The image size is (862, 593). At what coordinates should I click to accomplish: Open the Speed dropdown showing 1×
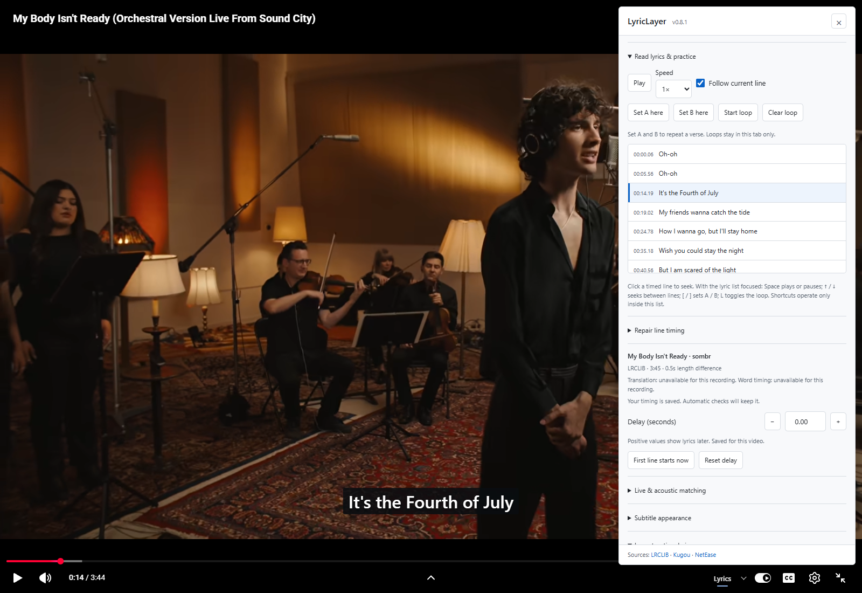point(673,89)
